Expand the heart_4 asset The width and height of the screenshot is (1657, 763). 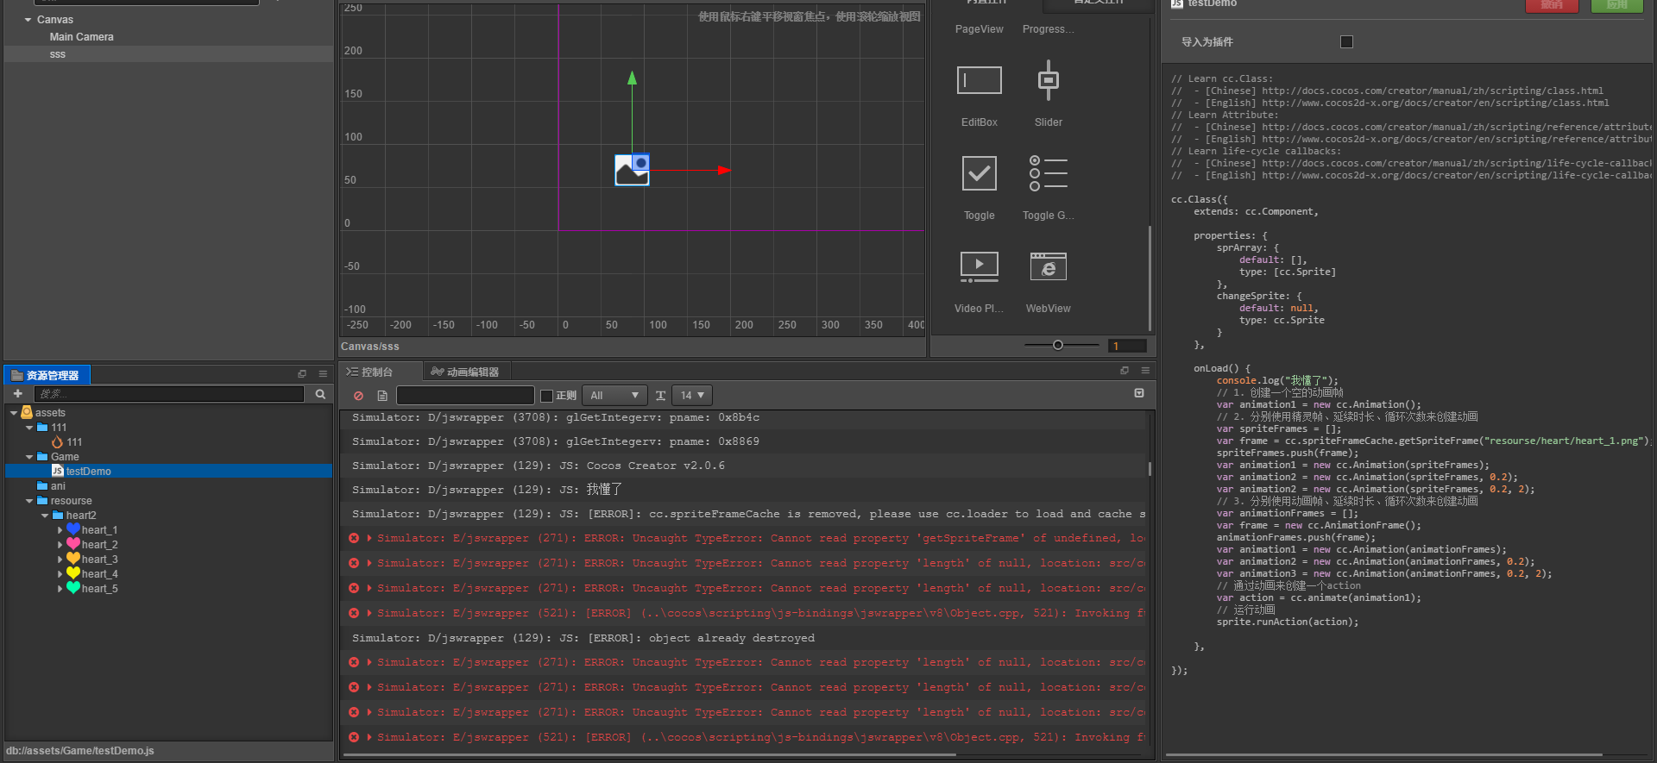coord(60,574)
